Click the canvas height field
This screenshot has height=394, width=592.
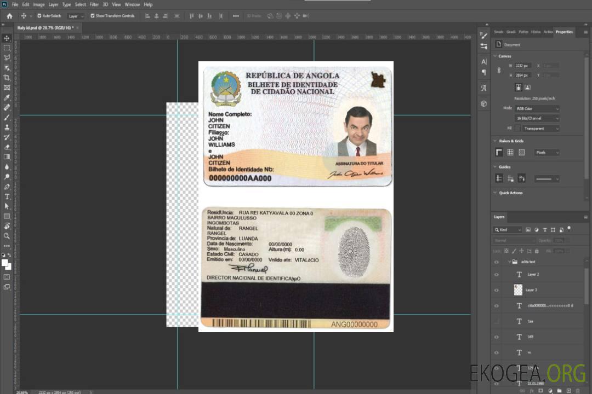[523, 76]
